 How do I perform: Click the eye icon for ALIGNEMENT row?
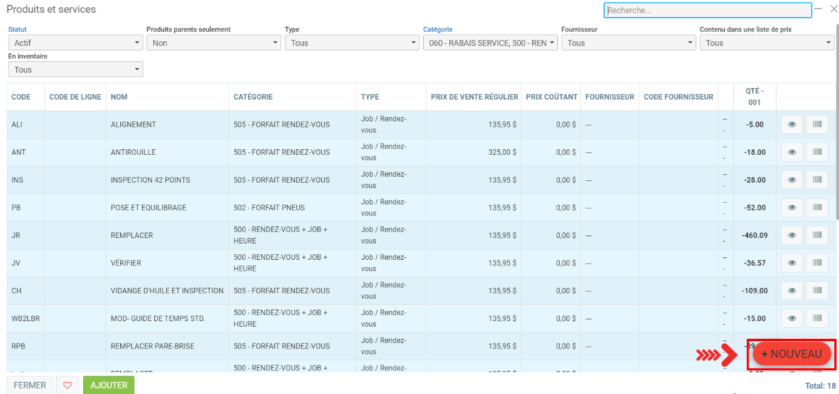click(791, 124)
